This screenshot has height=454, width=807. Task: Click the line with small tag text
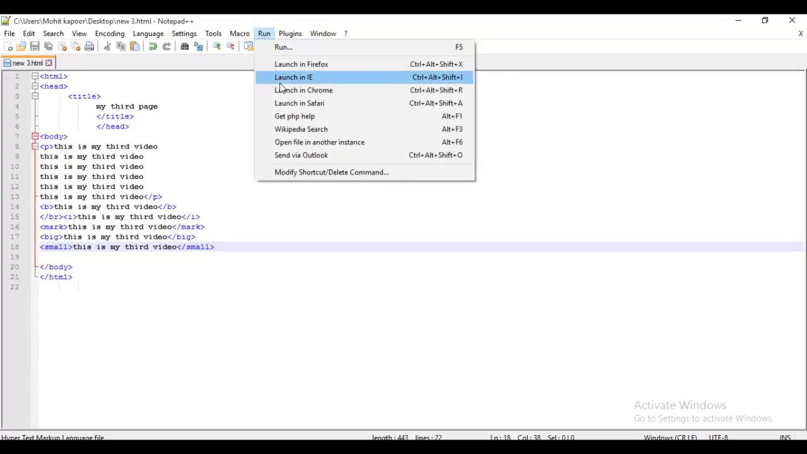point(127,247)
